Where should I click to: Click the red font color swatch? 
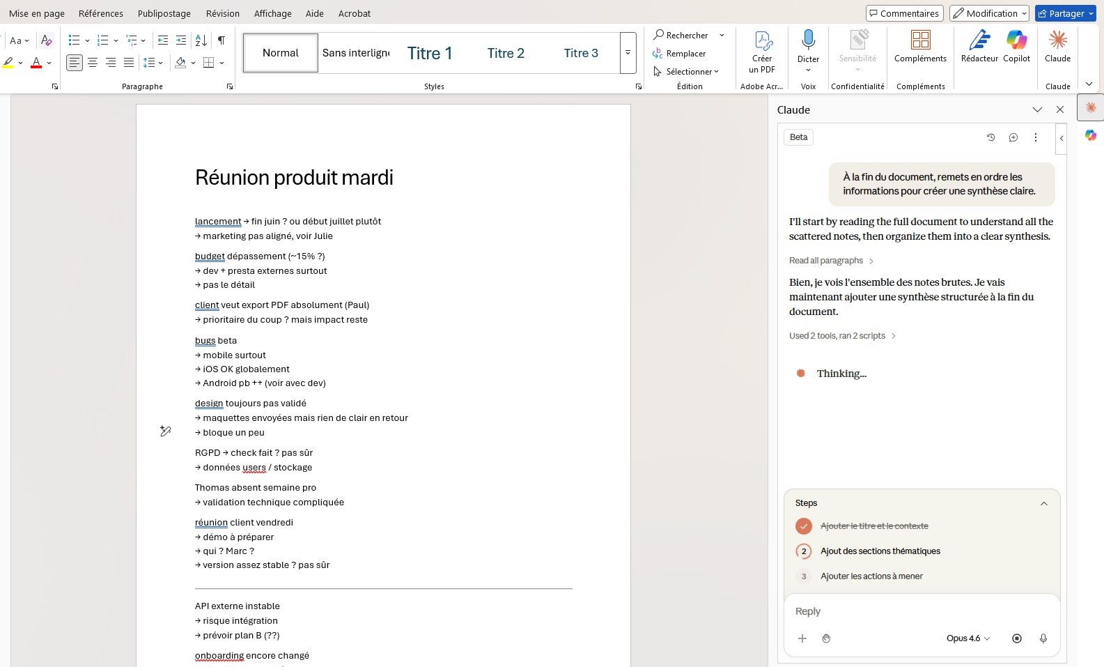tap(36, 63)
